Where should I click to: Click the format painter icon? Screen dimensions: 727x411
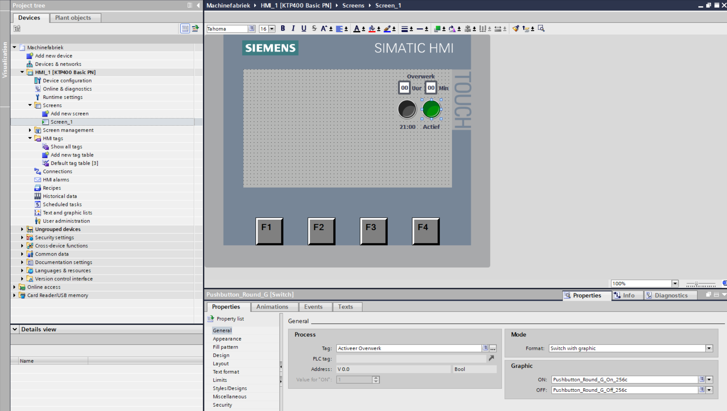(516, 29)
